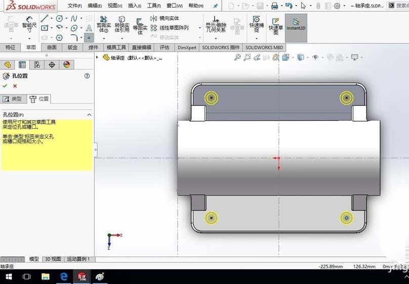Click Zoom to Area in view toolbar
The width and height of the screenshot is (409, 284).
coord(247,57)
